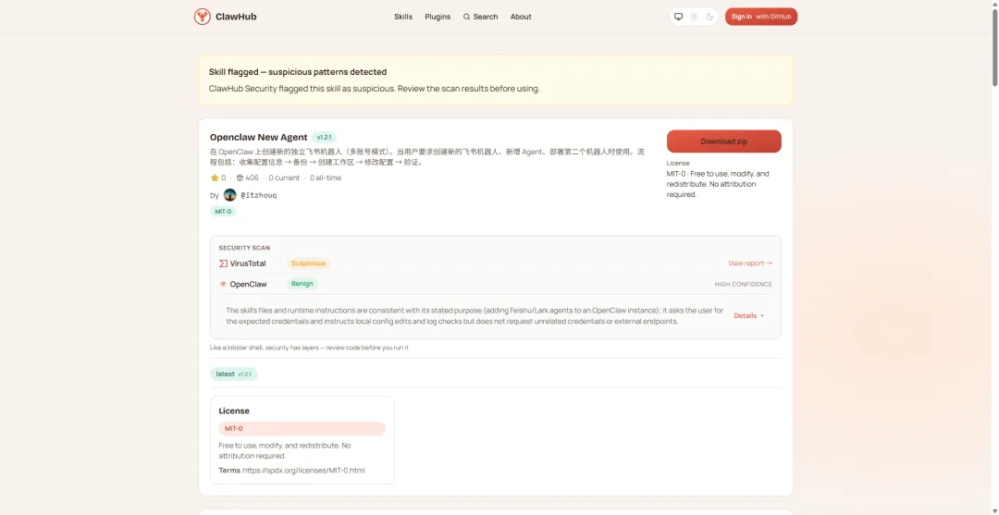The image size is (999, 515).
Task: Open the About nav item
Action: point(521,17)
